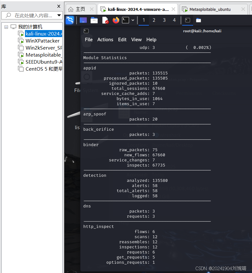Select Win2kServer_SP VM in library
The height and width of the screenshot is (273, 252).
[44, 48]
